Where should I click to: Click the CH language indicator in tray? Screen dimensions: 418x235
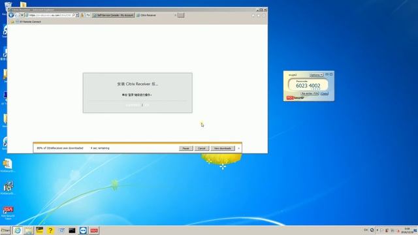pyautogui.click(x=366, y=230)
